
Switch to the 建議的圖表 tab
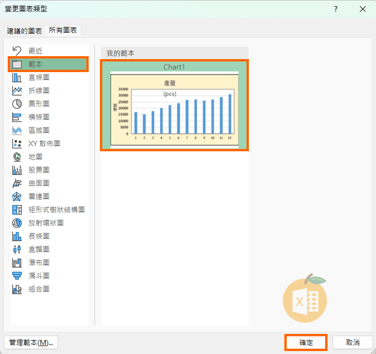24,31
